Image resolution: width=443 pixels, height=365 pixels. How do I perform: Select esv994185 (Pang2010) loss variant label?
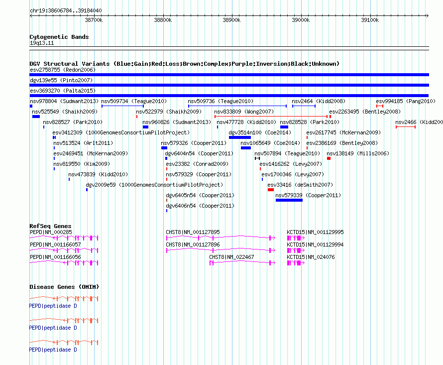406,101
